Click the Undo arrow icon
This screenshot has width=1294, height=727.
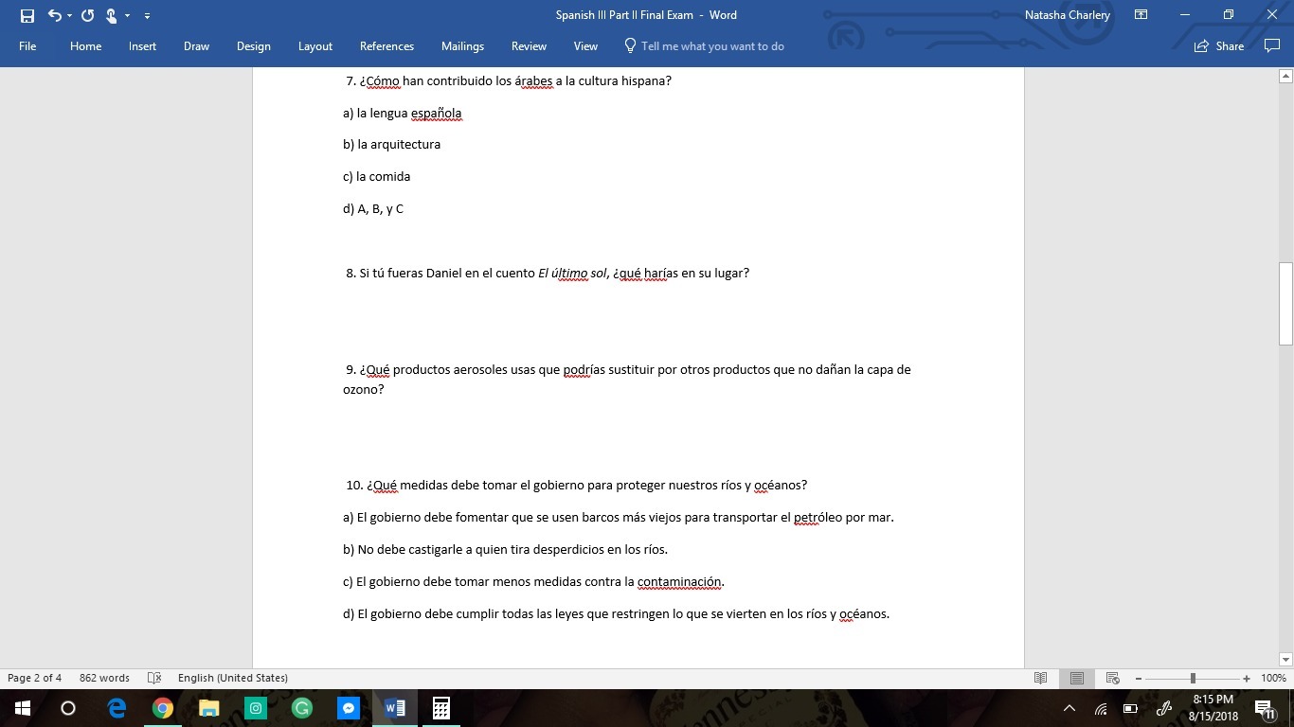click(54, 15)
